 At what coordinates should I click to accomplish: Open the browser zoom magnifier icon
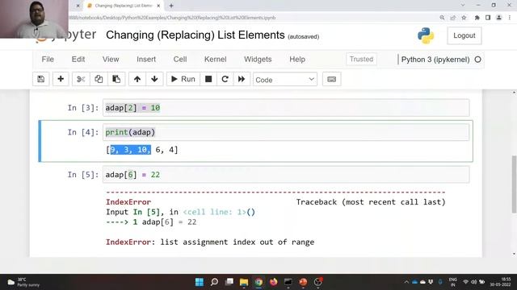442,18
